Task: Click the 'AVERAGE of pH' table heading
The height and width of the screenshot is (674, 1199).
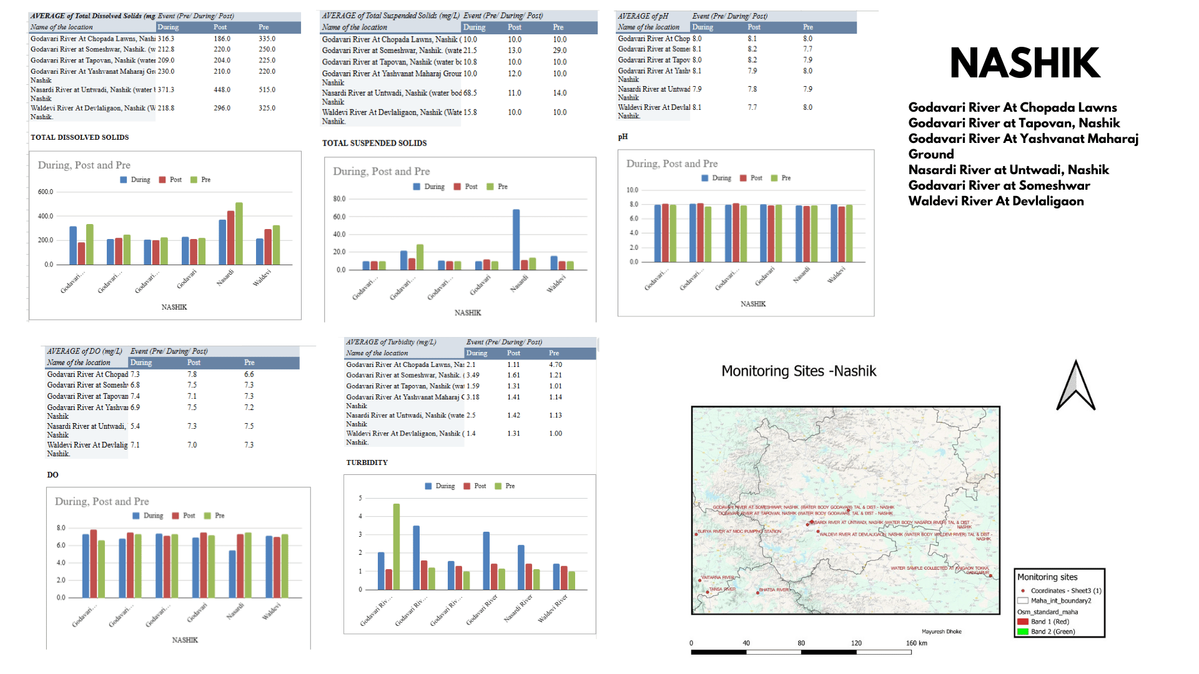Action: tap(643, 16)
